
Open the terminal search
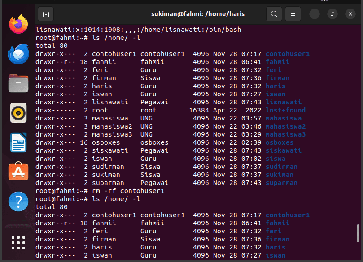(x=274, y=14)
